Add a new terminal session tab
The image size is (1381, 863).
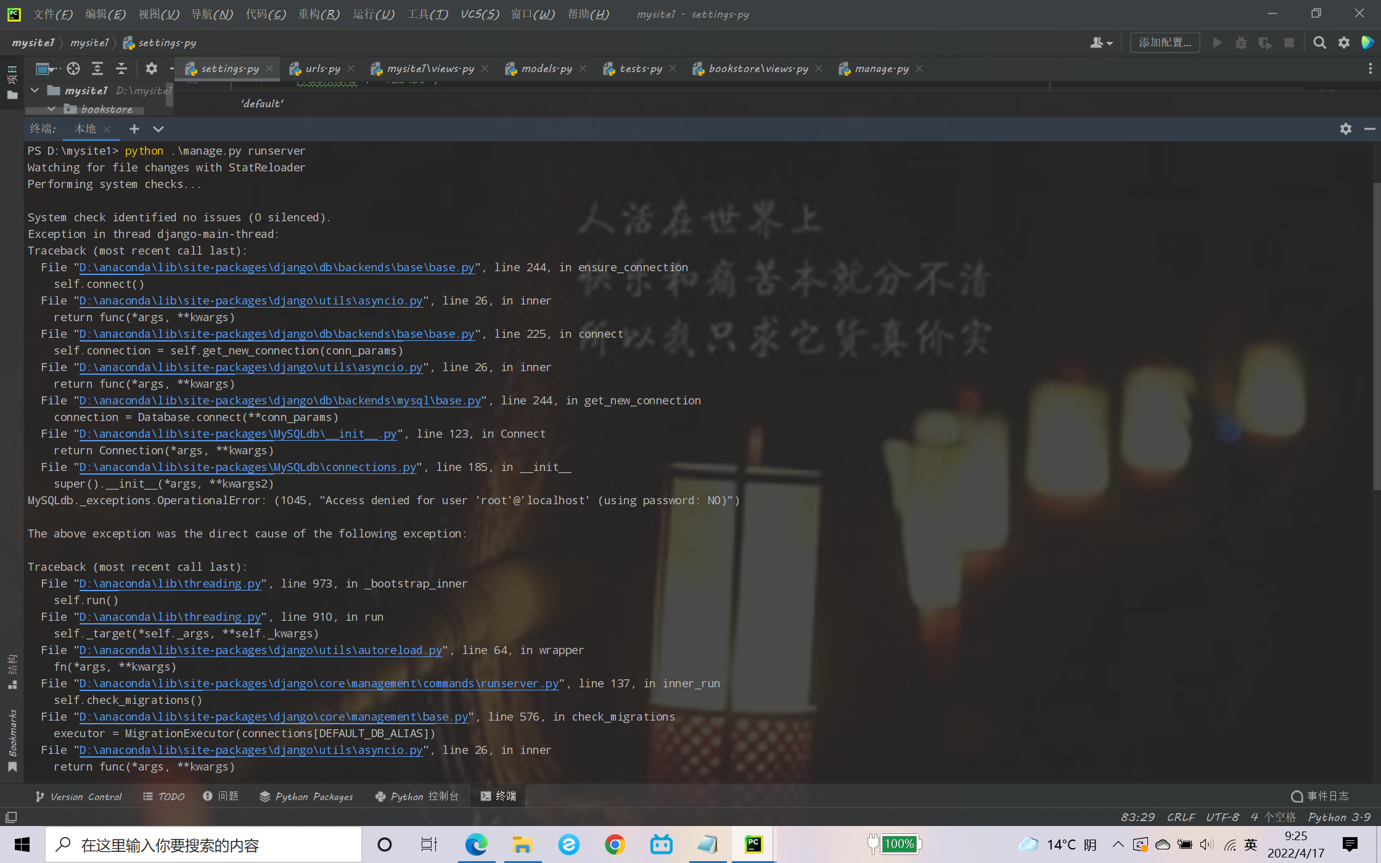[134, 129]
